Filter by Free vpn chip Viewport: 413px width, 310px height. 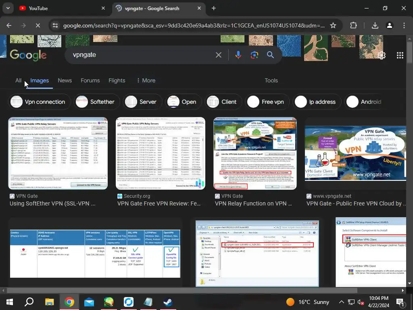(x=267, y=102)
